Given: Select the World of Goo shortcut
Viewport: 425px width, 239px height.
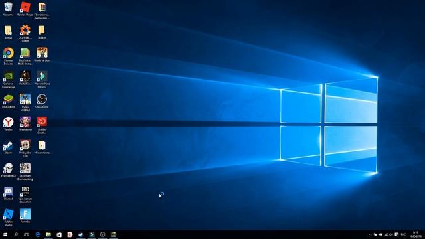Looking at the screenshot, I should point(42,55).
